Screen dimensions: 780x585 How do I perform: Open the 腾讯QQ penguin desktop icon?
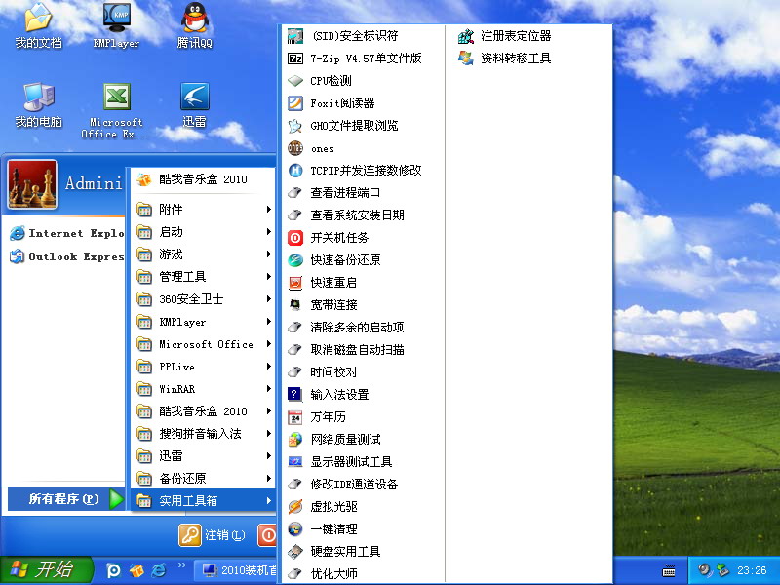pos(194,26)
